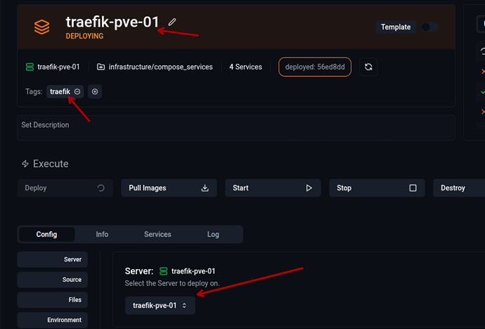
Task: Click the orange stack layers icon
Action: 42,27
